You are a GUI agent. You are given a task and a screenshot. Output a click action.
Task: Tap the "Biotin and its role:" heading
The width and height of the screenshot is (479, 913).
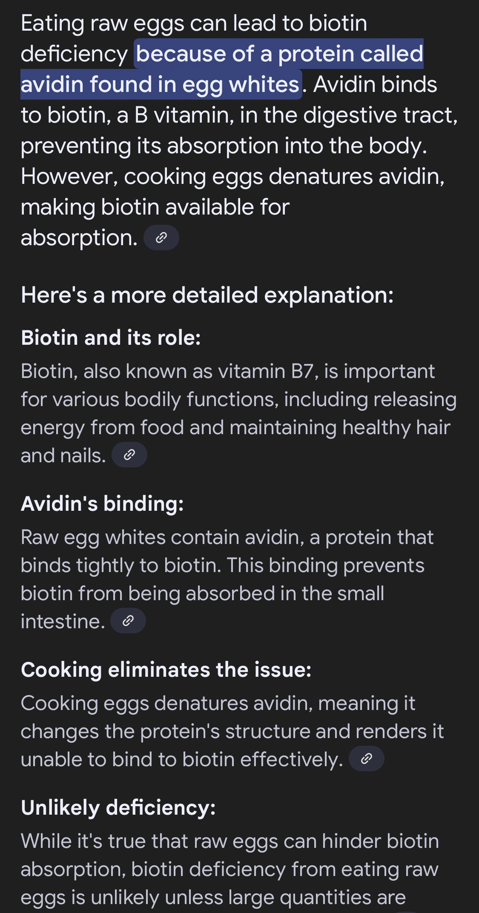pos(111,338)
